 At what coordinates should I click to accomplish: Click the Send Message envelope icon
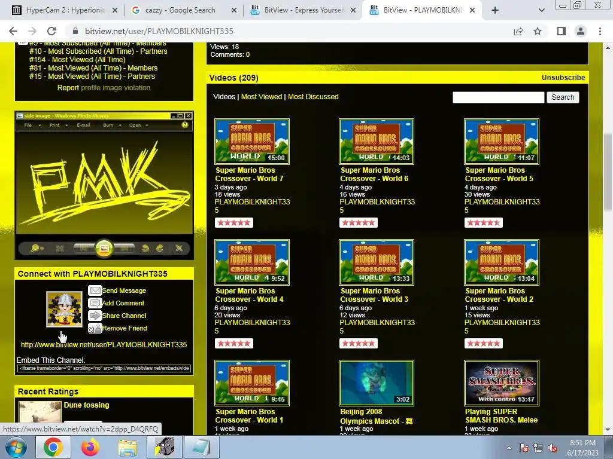pos(95,290)
